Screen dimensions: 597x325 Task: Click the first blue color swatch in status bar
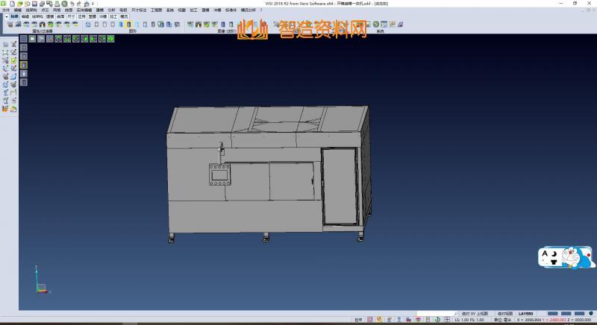click(x=552, y=314)
